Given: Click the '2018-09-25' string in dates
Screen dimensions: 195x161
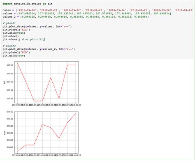Looking at the screenshot, I should pos(139,10).
